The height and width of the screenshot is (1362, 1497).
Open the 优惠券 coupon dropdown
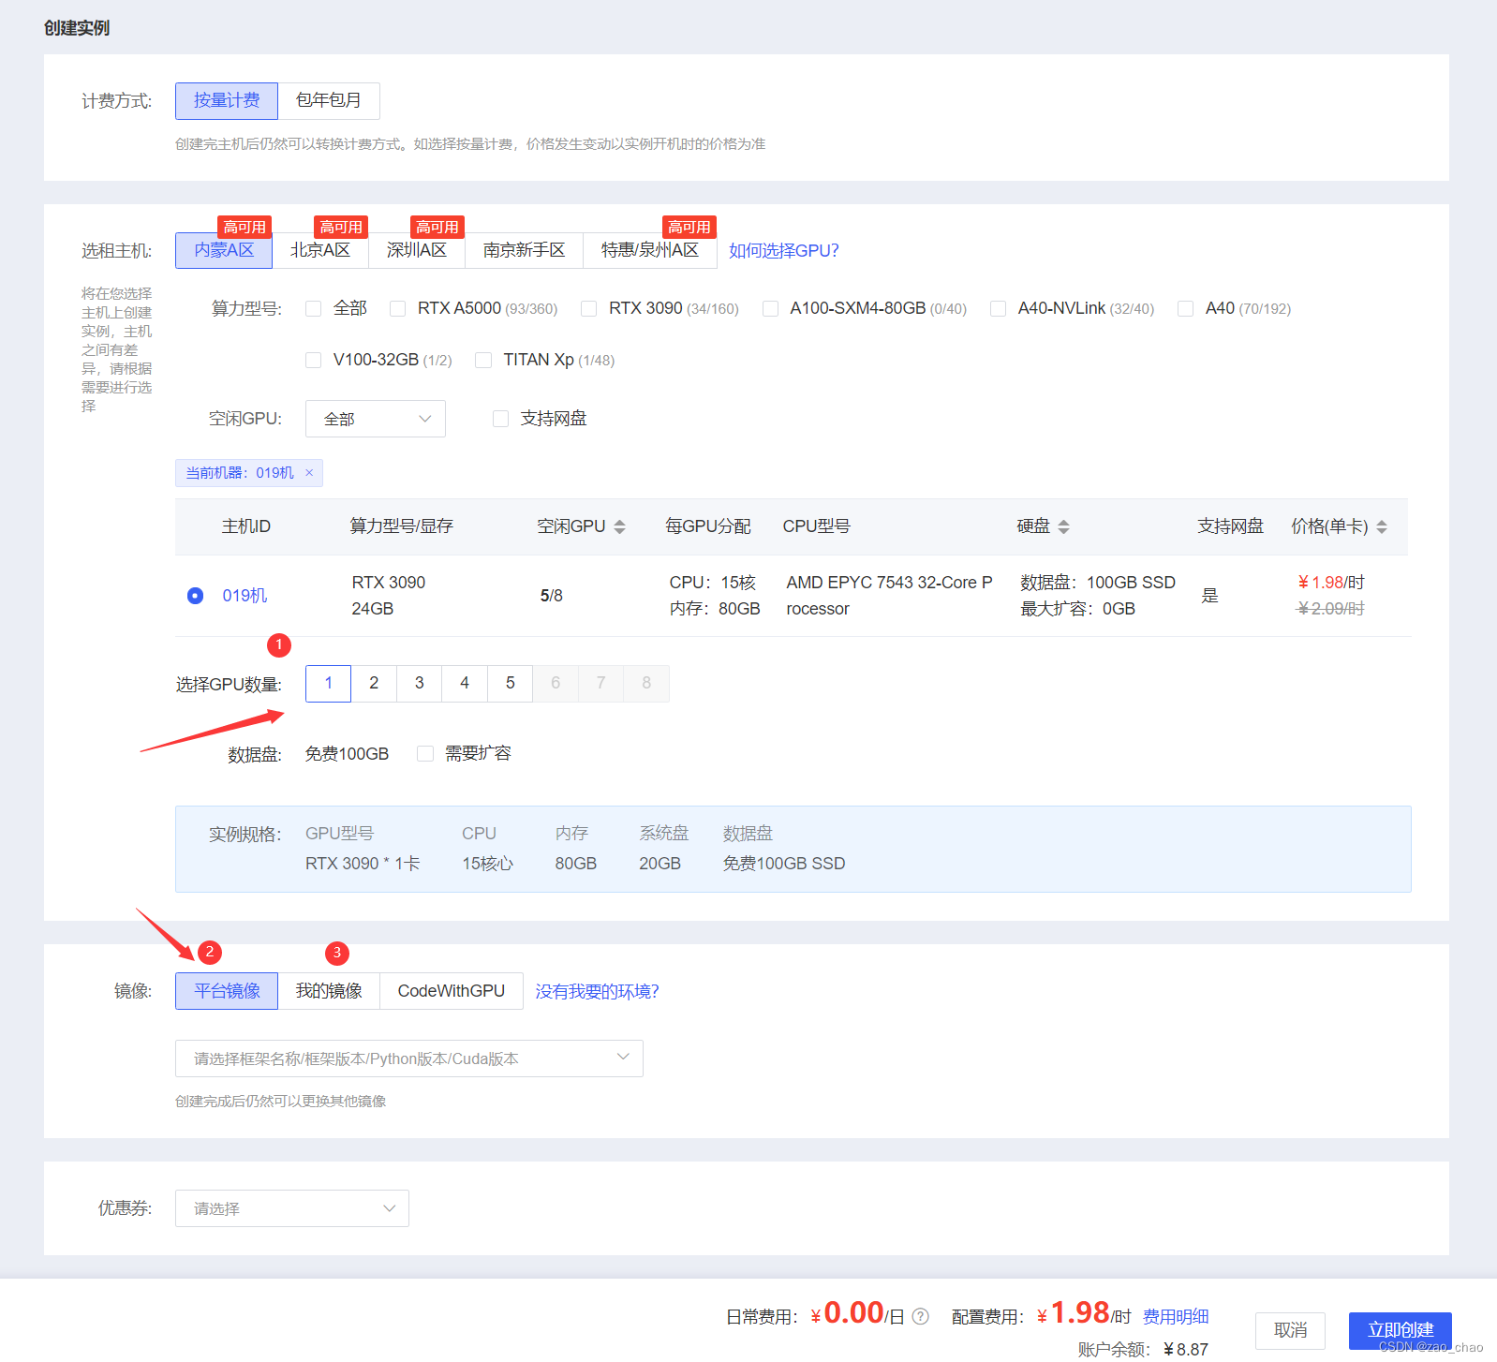click(292, 1208)
